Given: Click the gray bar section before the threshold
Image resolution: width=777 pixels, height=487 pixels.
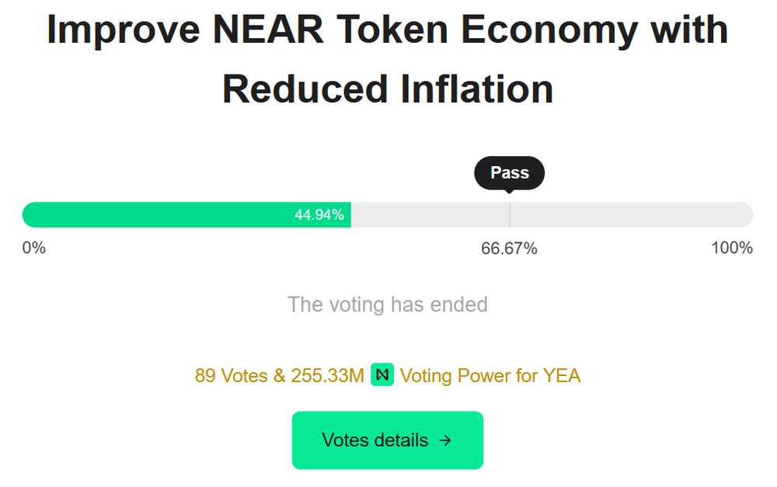Looking at the screenshot, I should pos(430,215).
